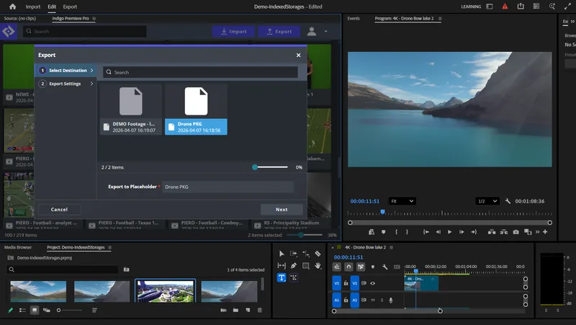Click Mark In brace button
576x325 pixels.
396,232
